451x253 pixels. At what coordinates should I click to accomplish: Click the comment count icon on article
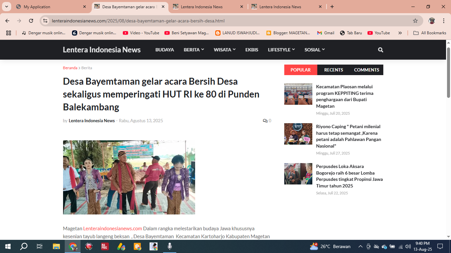(x=265, y=121)
